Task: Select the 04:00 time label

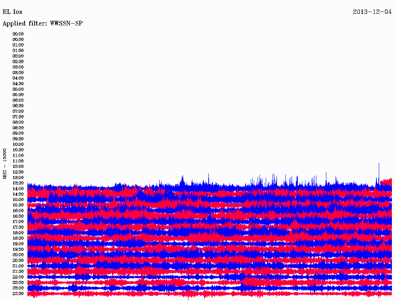Action: [x=18, y=78]
